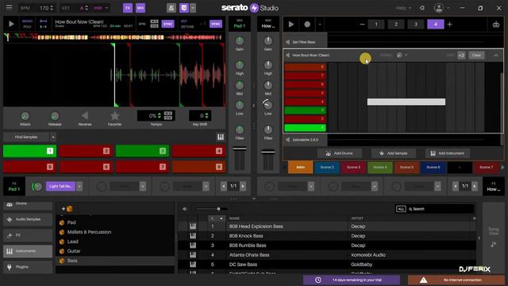
Task: Play the loaded sample in the sampler deck
Action: tap(11, 24)
